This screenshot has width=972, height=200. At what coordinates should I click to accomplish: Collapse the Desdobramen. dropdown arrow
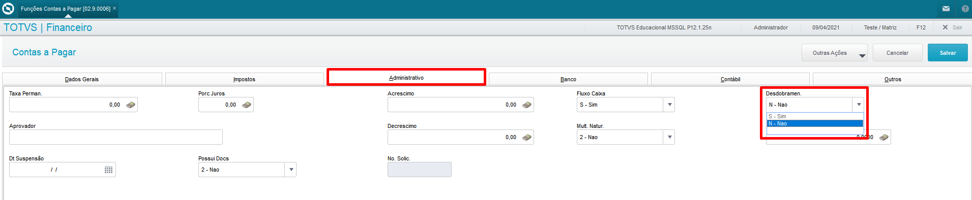[x=859, y=105]
